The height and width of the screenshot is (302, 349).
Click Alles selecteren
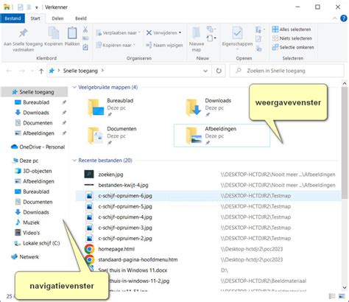click(292, 29)
